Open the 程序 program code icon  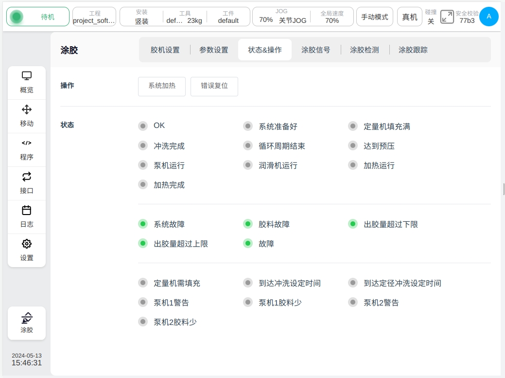(27, 144)
